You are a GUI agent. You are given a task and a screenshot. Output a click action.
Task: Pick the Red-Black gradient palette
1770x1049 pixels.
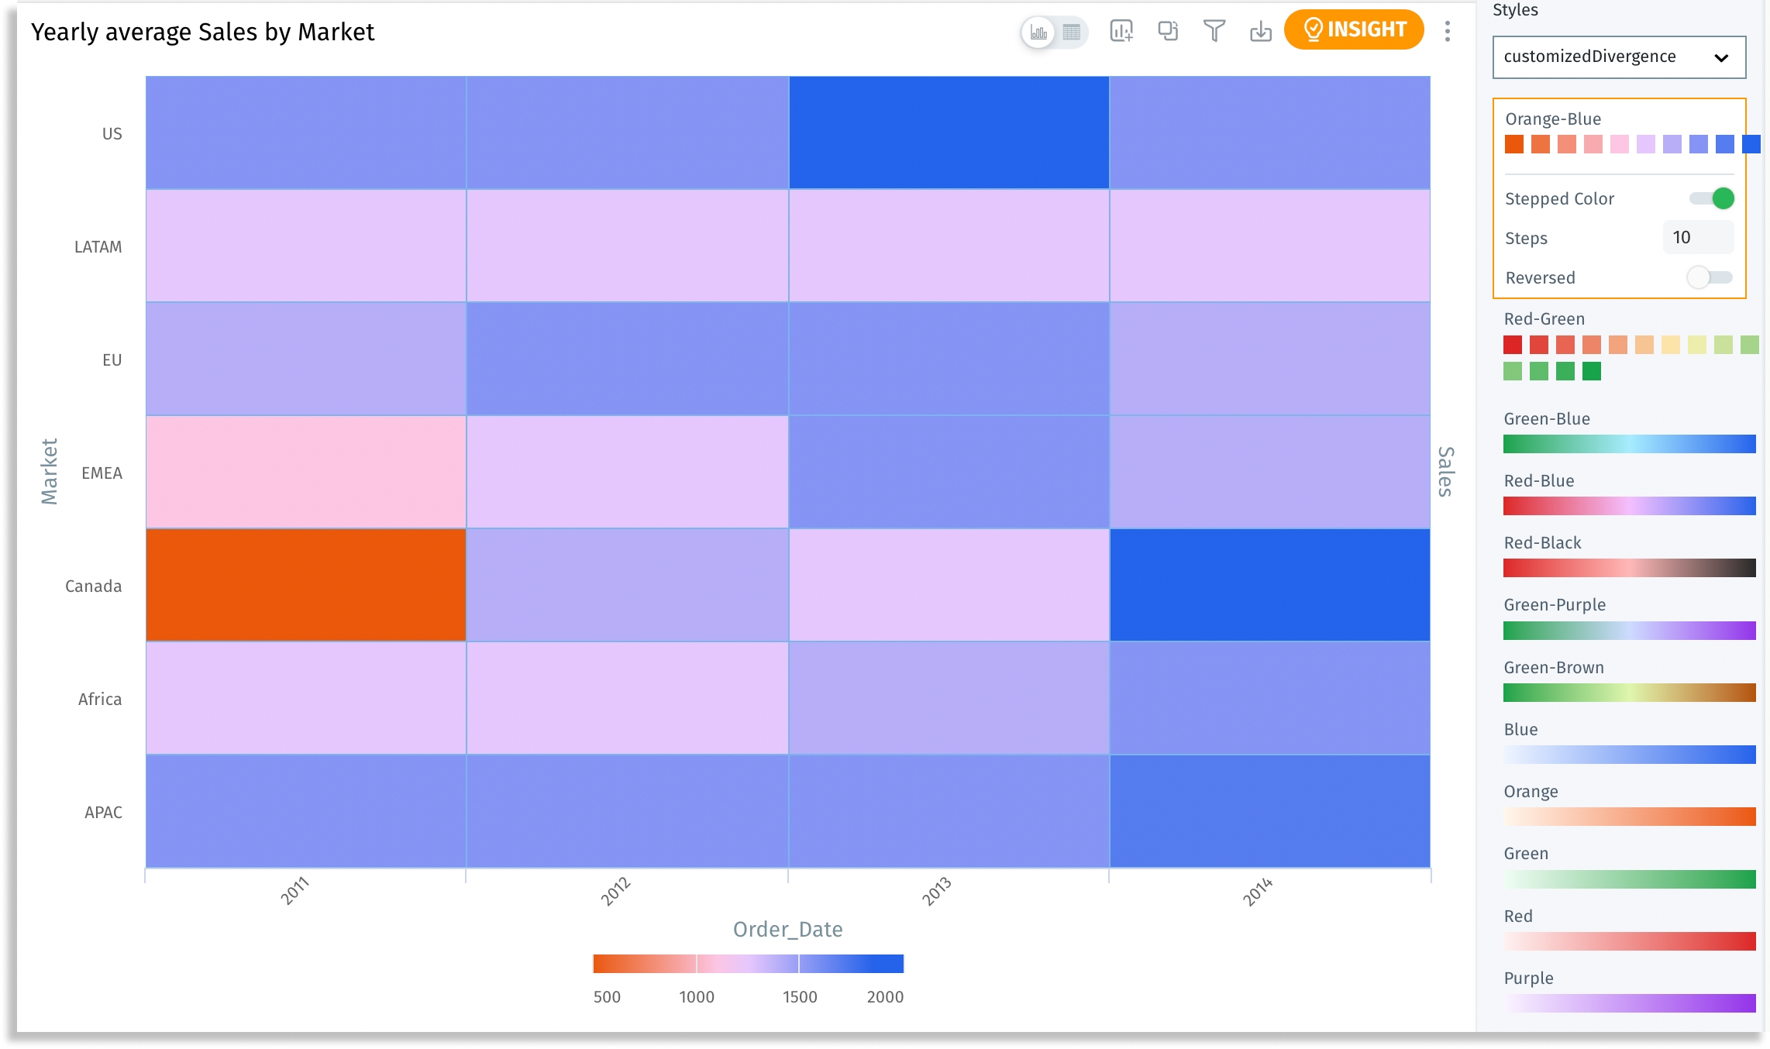click(1629, 568)
